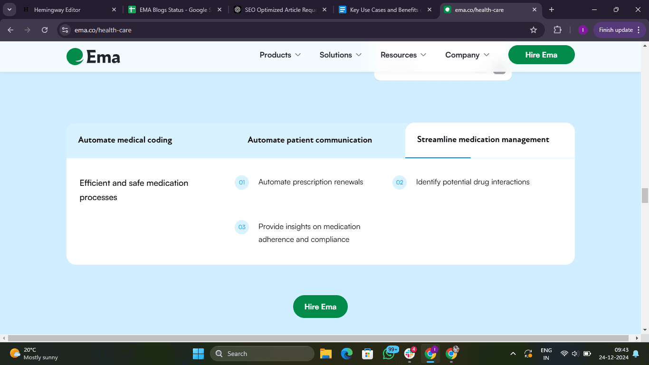Switch to the Hemingway Editor tab
This screenshot has height=365, width=649.
click(70, 10)
